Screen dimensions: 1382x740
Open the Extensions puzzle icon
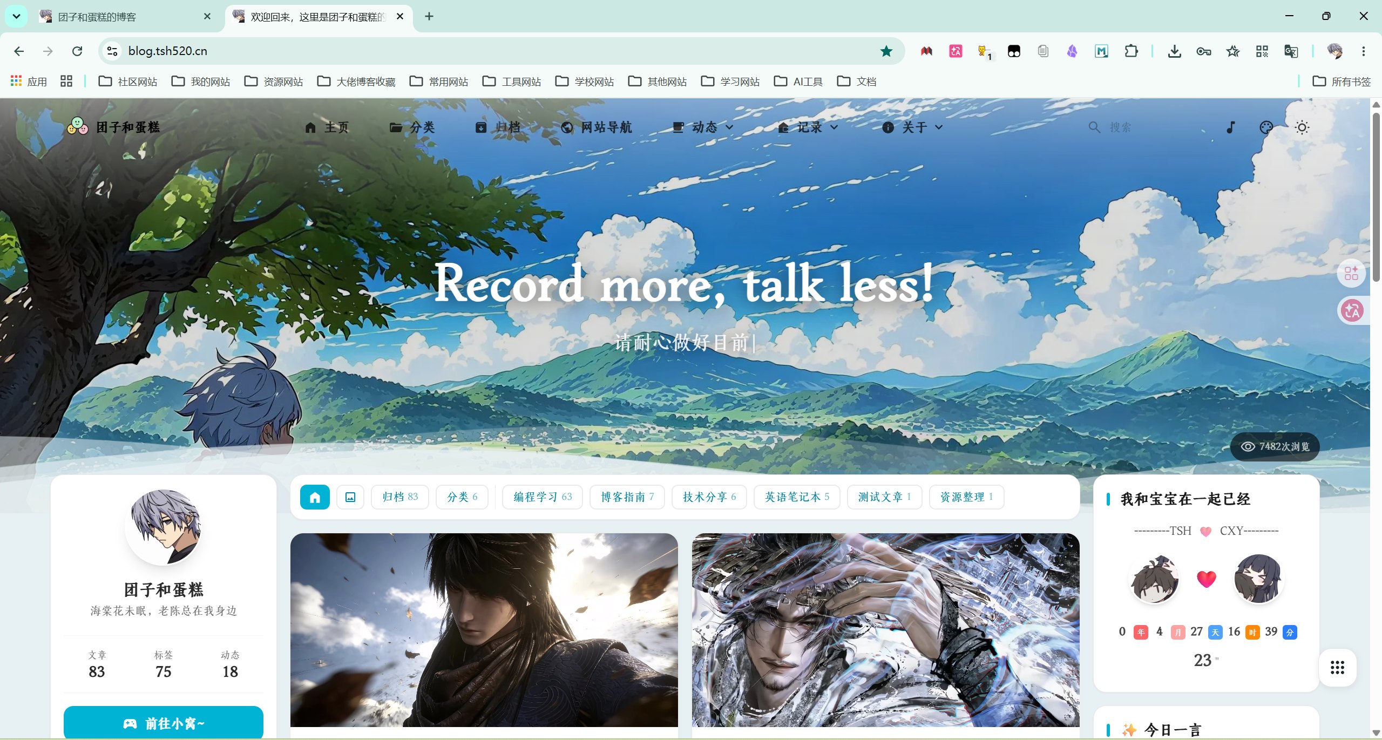[x=1131, y=51]
